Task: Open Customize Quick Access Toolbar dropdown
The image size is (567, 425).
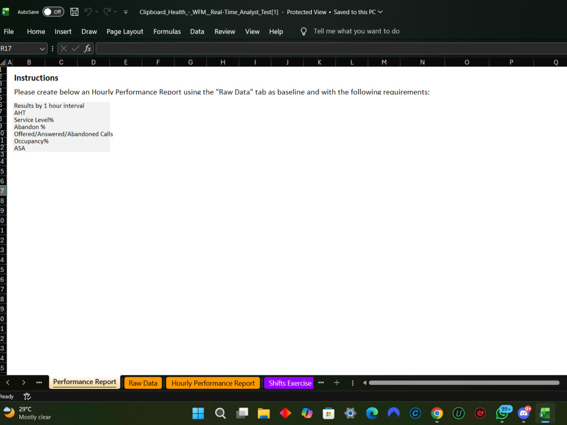Action: (x=125, y=12)
